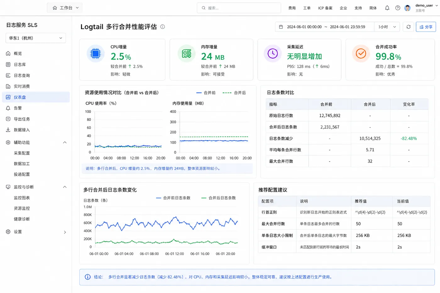Click the 缓冲窗口 config row label
The height and width of the screenshot is (293, 440).
point(269,247)
